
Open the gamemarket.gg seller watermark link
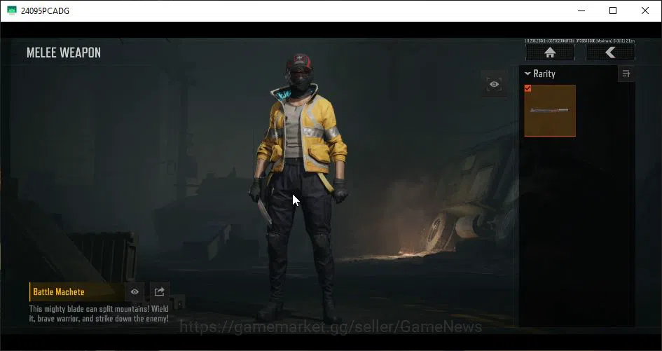(x=331, y=327)
